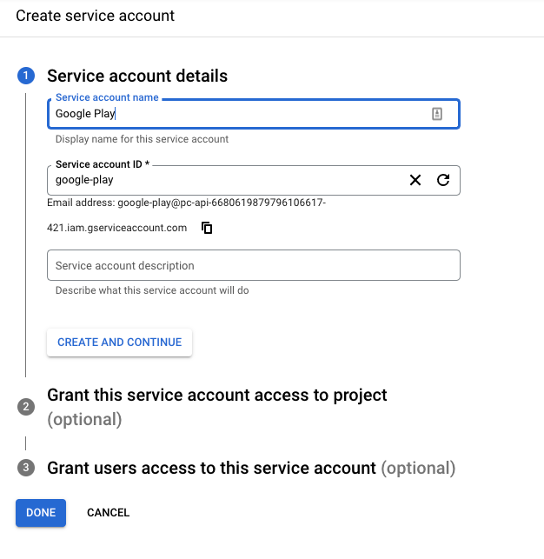Clear the Service account ID with the X icon
The width and height of the screenshot is (544, 559).
415,180
